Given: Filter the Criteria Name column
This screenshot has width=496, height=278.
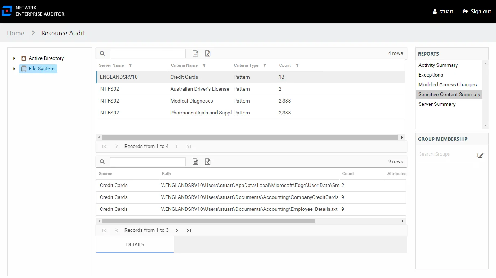Looking at the screenshot, I should tap(204, 65).
